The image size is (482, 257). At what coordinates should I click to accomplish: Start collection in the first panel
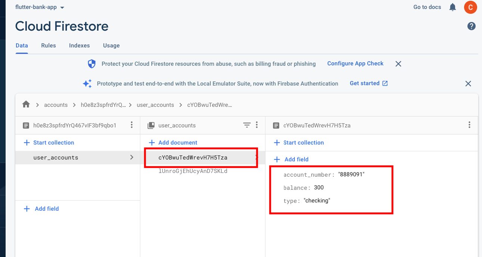pos(49,143)
